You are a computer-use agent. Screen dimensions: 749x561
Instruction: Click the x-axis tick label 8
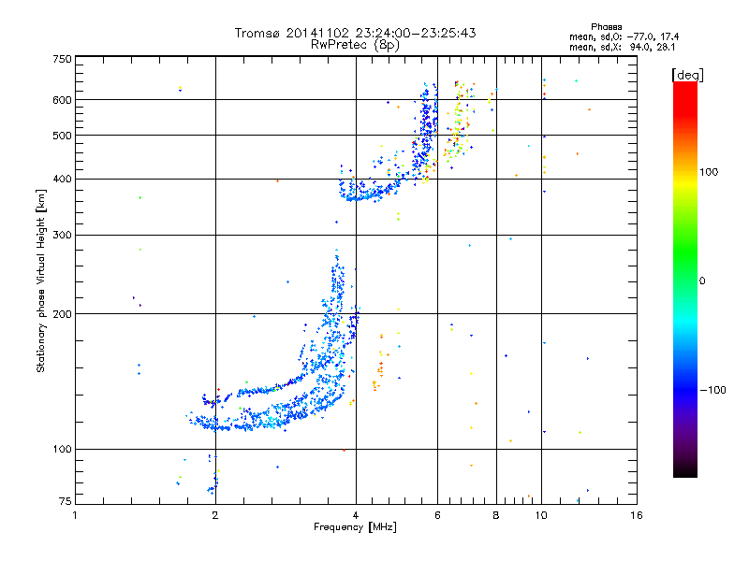(x=496, y=515)
